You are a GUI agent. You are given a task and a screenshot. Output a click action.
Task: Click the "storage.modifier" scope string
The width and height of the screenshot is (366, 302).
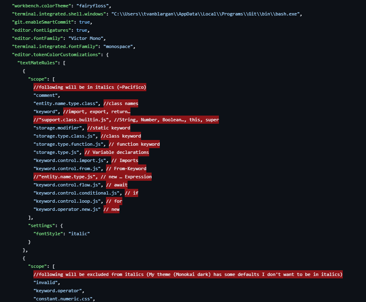57,128
